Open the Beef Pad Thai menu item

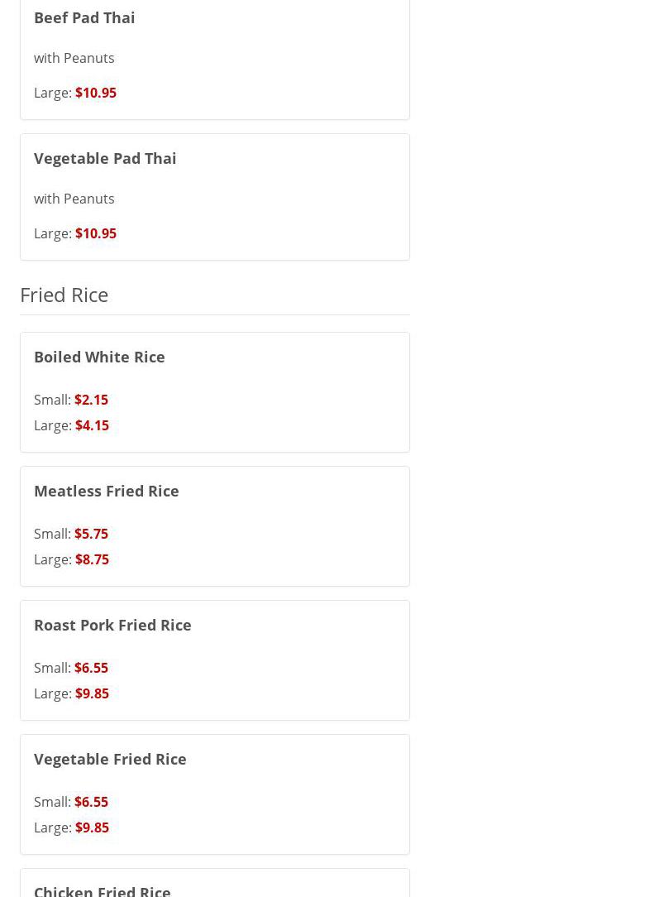coord(84,17)
